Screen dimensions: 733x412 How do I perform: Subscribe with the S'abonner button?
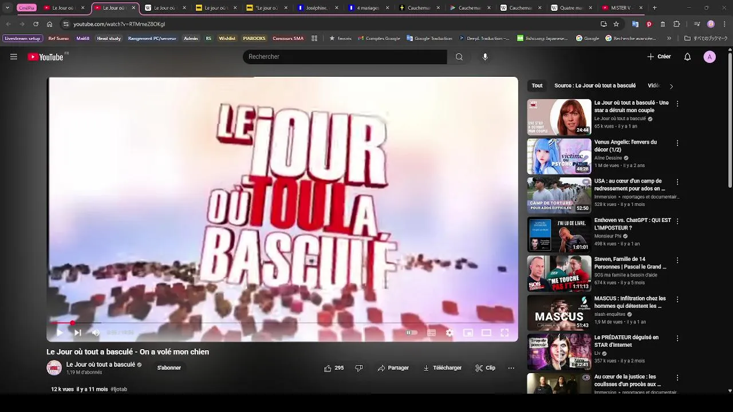169,368
